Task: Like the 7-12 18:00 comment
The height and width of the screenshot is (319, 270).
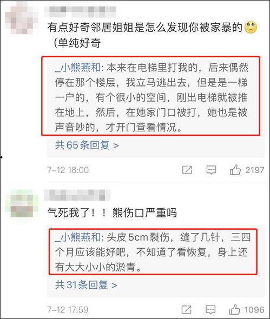Action: [235, 170]
